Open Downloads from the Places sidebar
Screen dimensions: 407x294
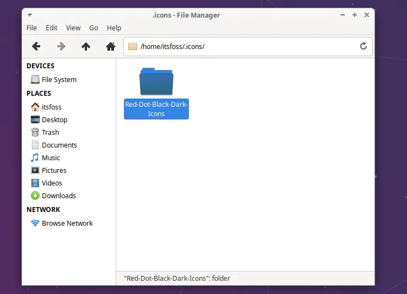coord(58,195)
